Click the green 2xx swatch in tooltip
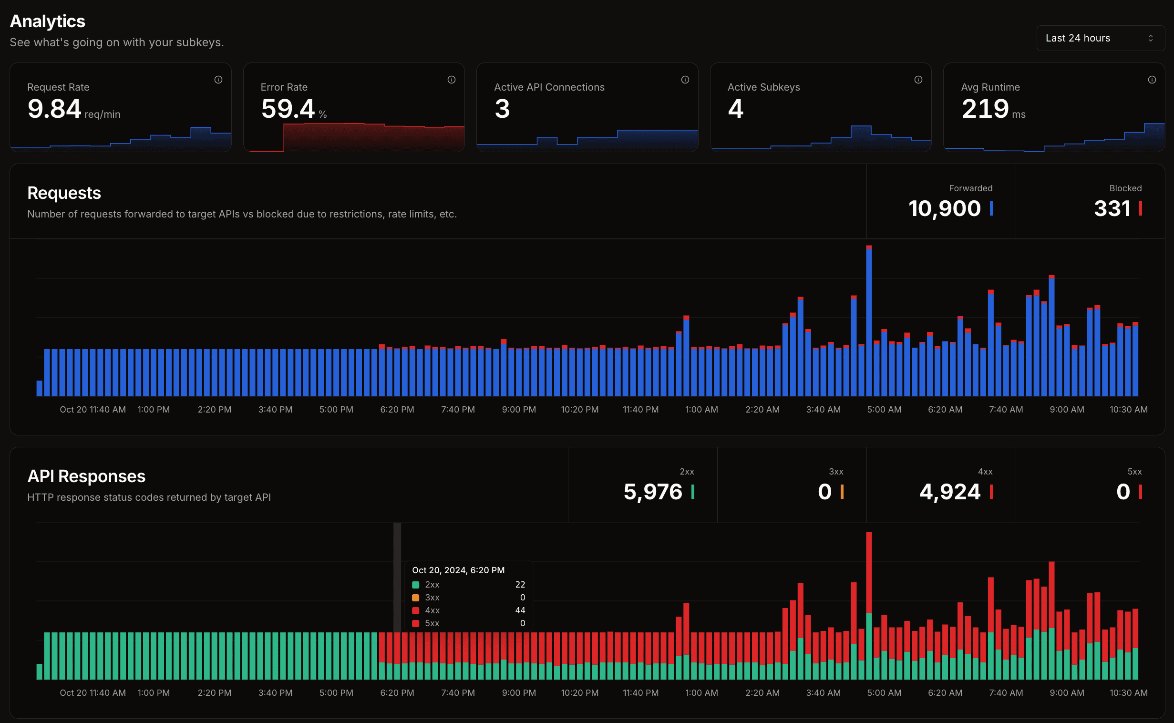Image resolution: width=1174 pixels, height=723 pixels. click(x=416, y=585)
